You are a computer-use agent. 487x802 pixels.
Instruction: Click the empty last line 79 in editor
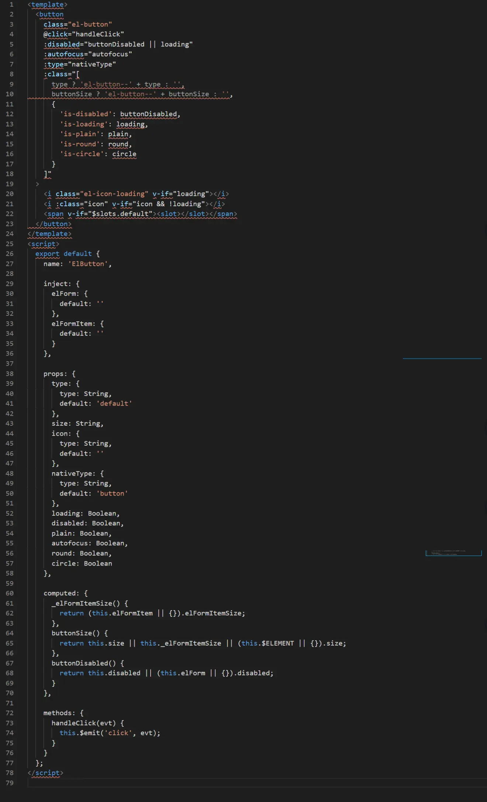point(257,783)
